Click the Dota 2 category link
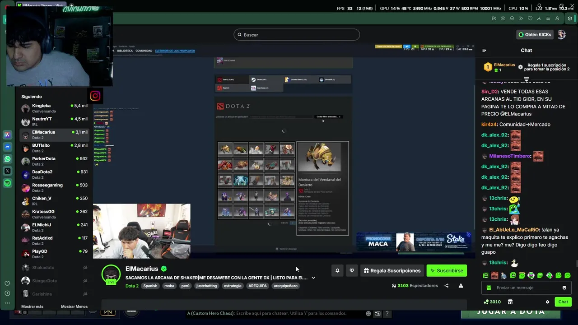This screenshot has height=325, width=578. pyautogui.click(x=132, y=286)
